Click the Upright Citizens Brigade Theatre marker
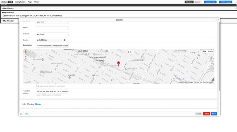237x132 pixels. (x=51, y=72)
